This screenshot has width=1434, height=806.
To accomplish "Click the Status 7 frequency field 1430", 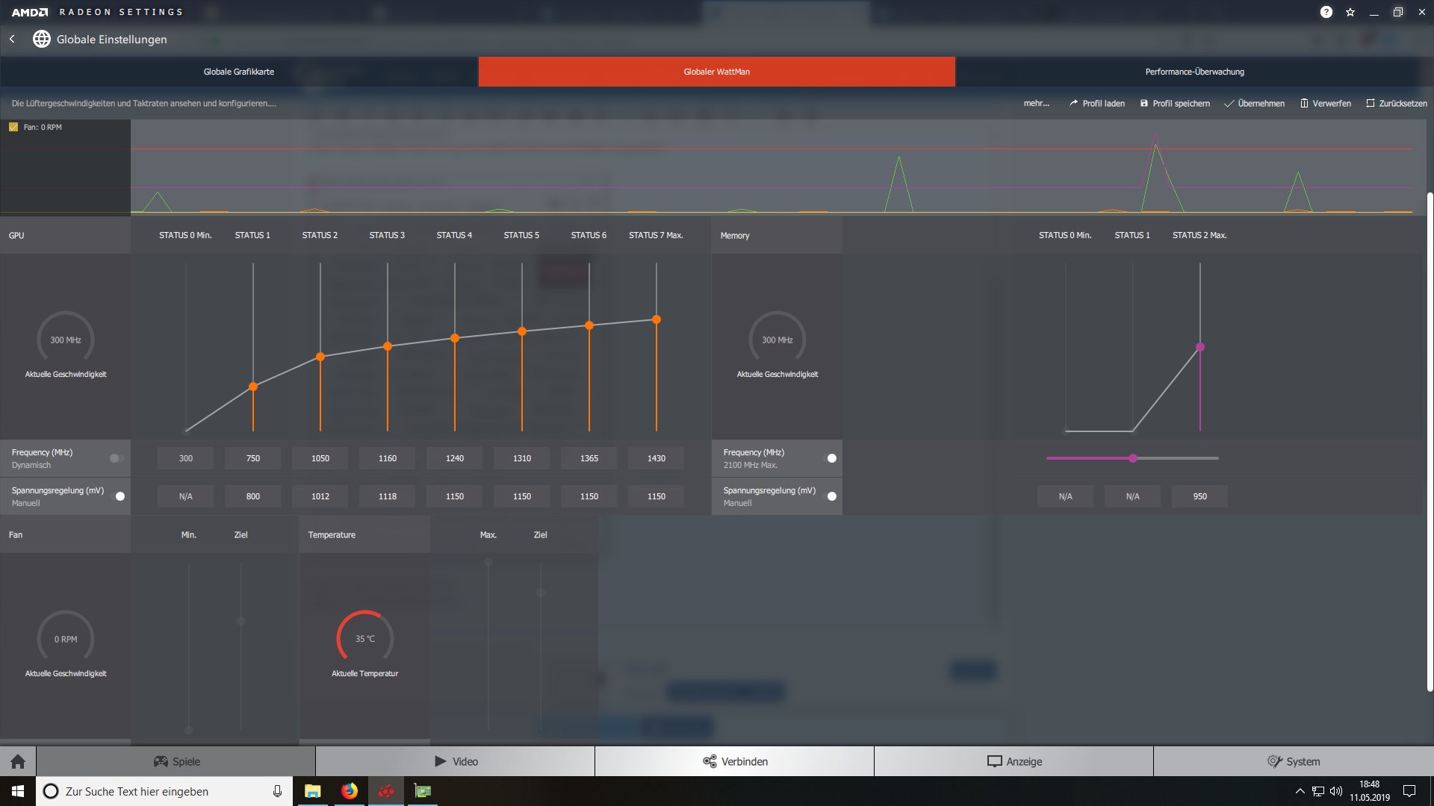I will click(x=656, y=458).
